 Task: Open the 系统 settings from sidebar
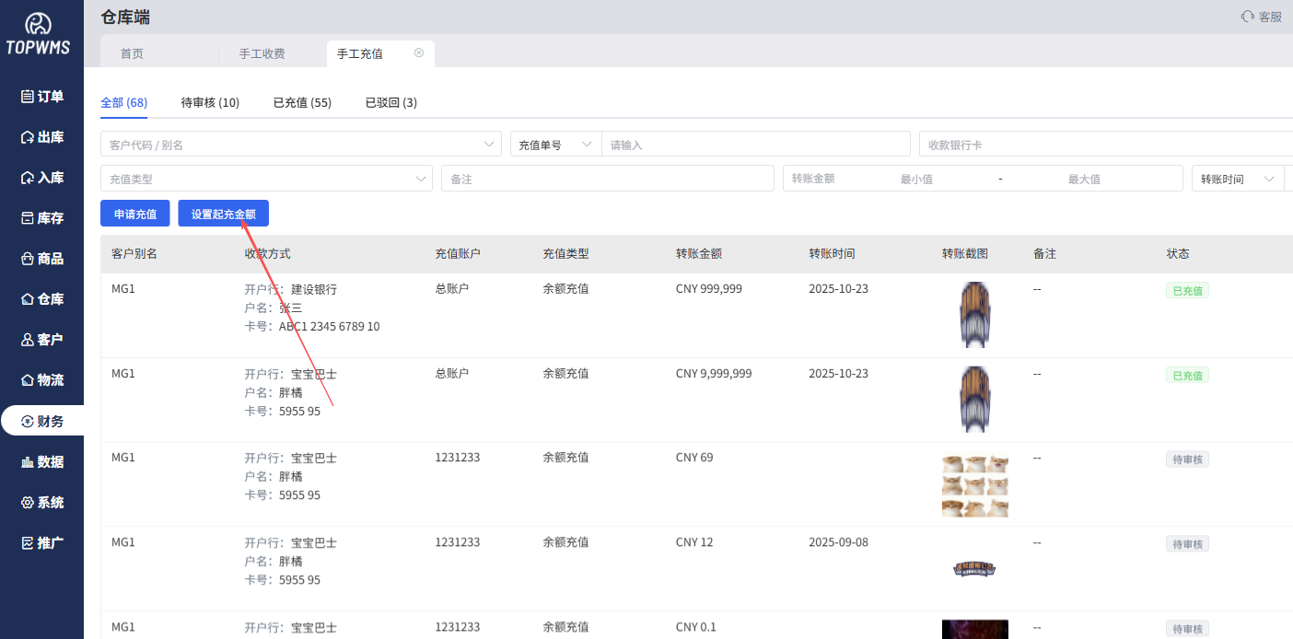(41, 502)
